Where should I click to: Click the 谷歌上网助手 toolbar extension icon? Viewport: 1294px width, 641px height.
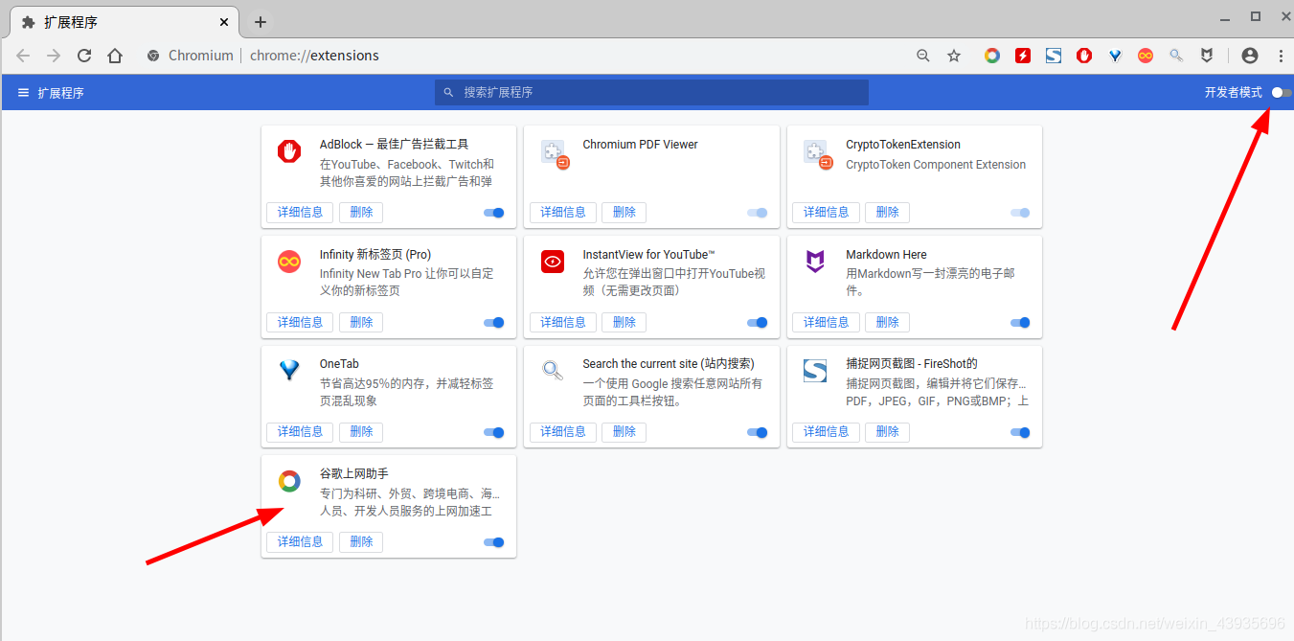(992, 56)
